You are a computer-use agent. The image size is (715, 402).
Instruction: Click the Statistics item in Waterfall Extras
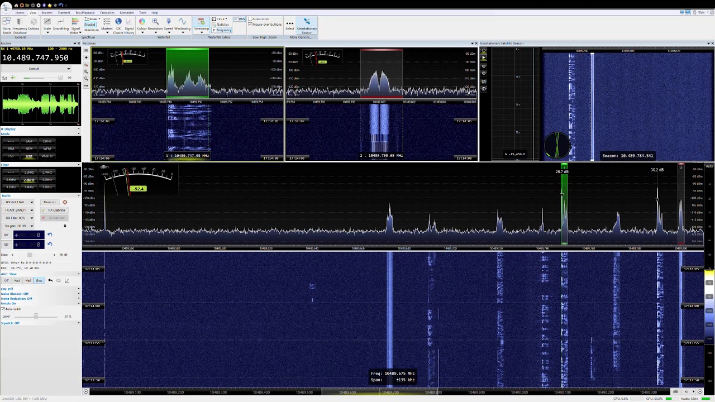click(220, 25)
